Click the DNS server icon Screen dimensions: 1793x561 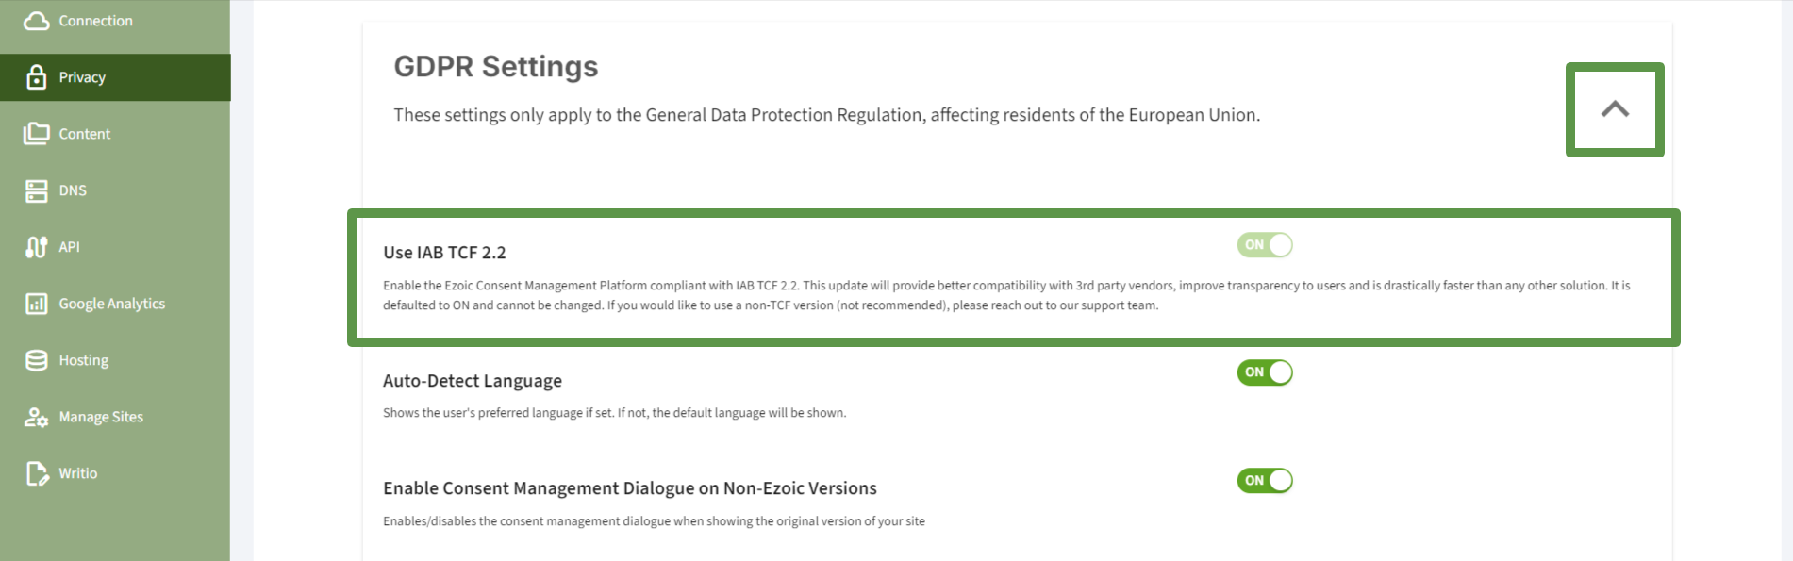36,190
